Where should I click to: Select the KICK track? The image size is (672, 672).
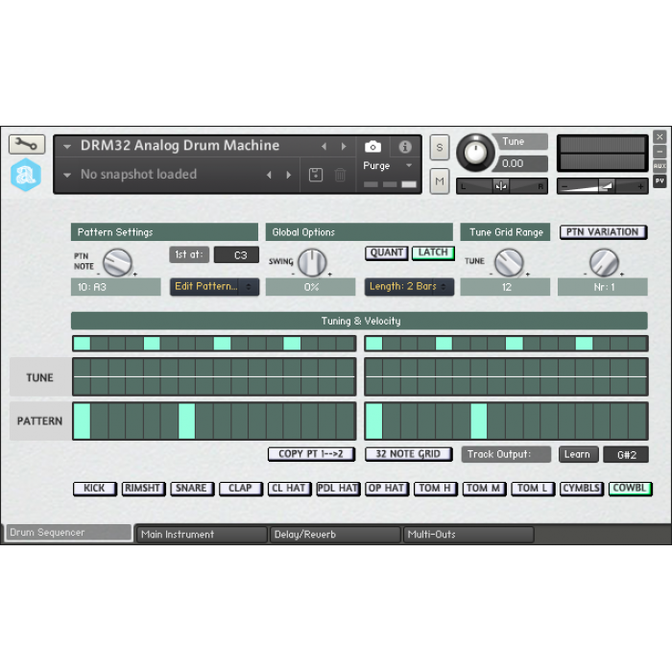95,489
